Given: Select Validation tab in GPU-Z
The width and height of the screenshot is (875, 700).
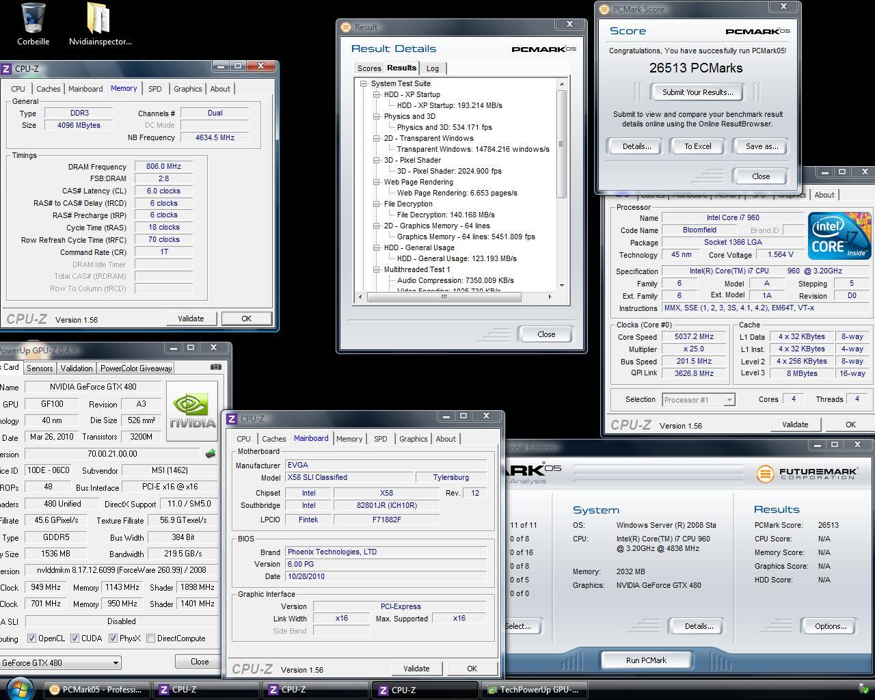Looking at the screenshot, I should (77, 368).
